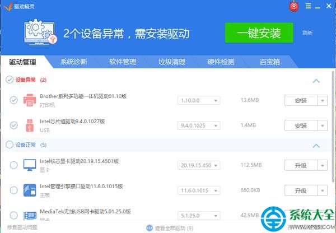Uncheck the Intel芯片组驱动 checkbox
The image size is (336, 233).
pos(13,125)
